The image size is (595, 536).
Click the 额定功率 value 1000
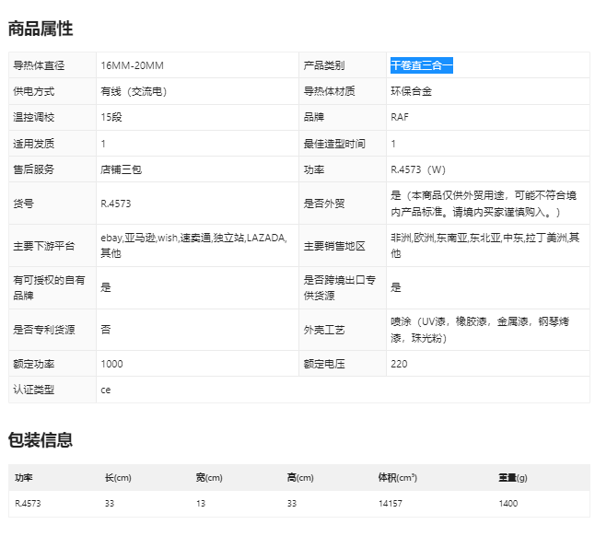point(111,364)
